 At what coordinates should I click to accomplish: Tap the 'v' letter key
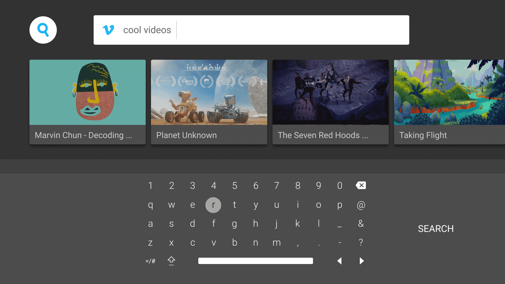pyautogui.click(x=214, y=243)
